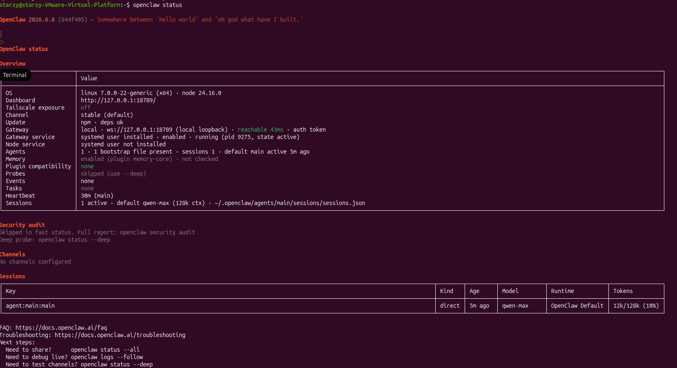This screenshot has height=368, width=677.
Task: Click the 'No channels configured' message
Action: pos(36,262)
